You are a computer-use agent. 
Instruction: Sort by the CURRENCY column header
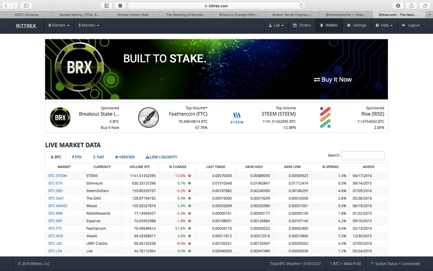[102, 167]
